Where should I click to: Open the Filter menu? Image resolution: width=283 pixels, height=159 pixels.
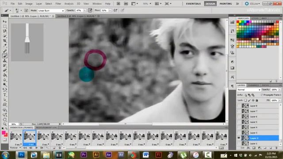(58, 4)
